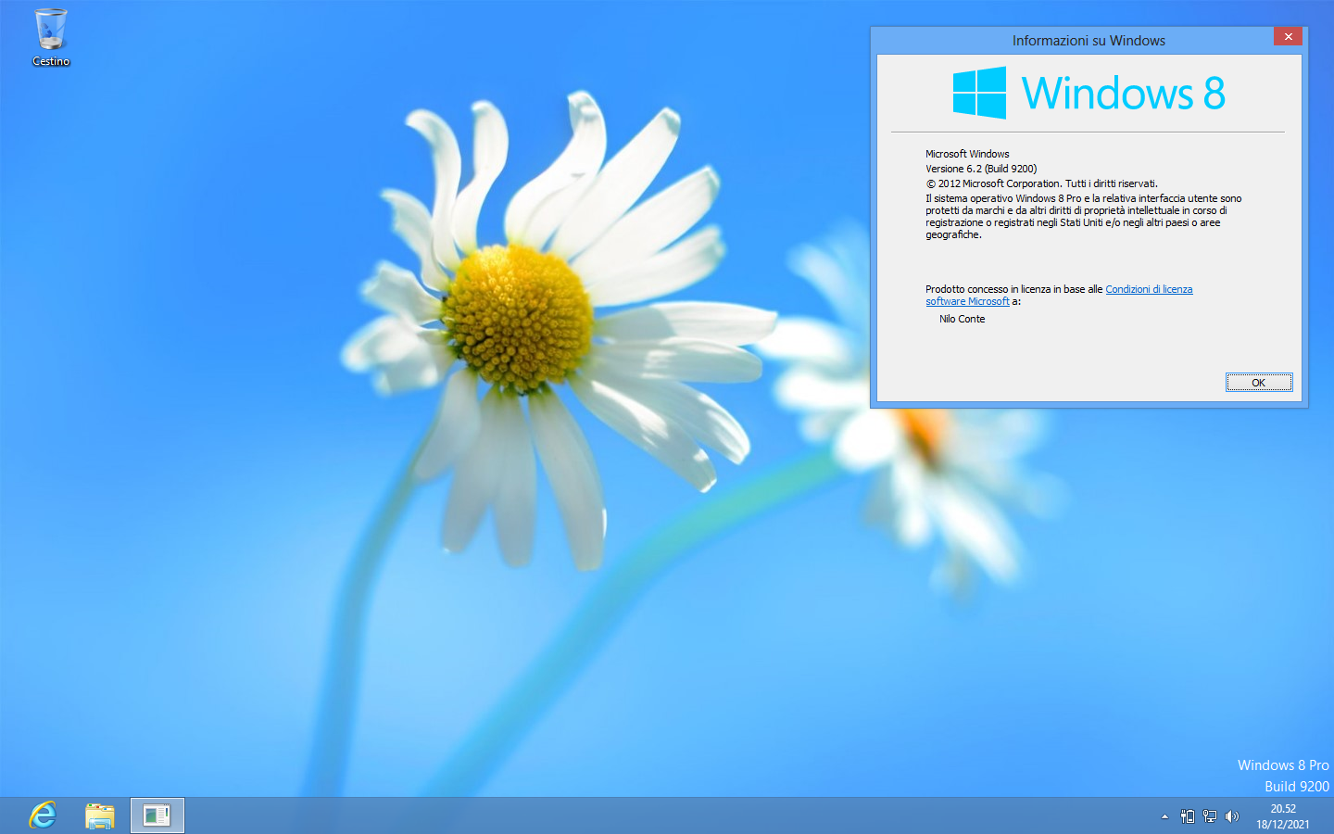
Task: Click the OK button in Informazioni dialog
Action: [x=1259, y=383]
